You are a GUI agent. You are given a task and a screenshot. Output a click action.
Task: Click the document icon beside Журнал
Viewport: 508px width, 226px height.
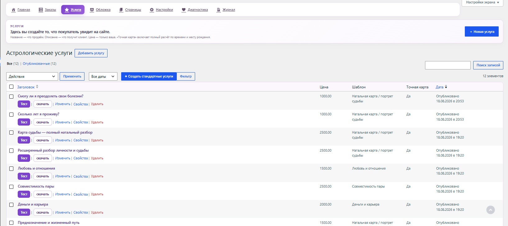coord(218,10)
